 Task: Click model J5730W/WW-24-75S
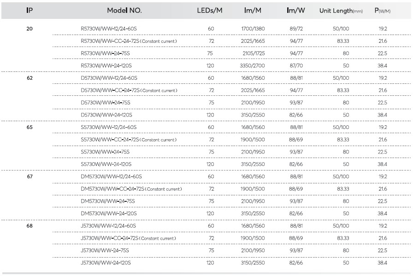(x=105, y=251)
